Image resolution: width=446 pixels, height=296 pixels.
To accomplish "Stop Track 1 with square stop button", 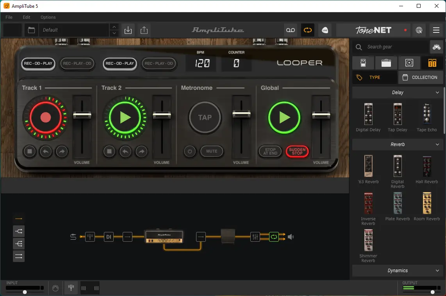I will pos(30,151).
